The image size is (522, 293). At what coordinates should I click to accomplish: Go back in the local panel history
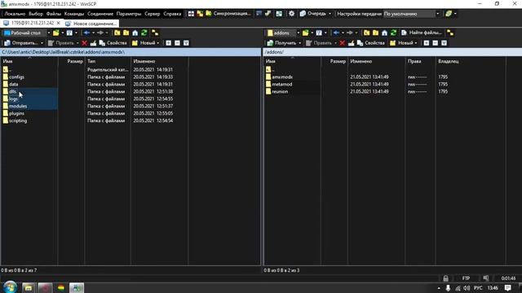(x=87, y=33)
